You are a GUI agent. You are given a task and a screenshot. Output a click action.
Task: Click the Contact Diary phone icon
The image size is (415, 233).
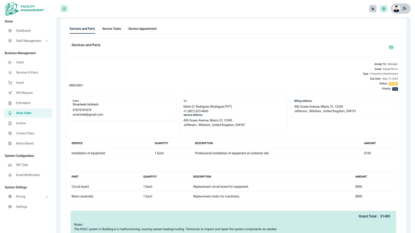(10, 134)
